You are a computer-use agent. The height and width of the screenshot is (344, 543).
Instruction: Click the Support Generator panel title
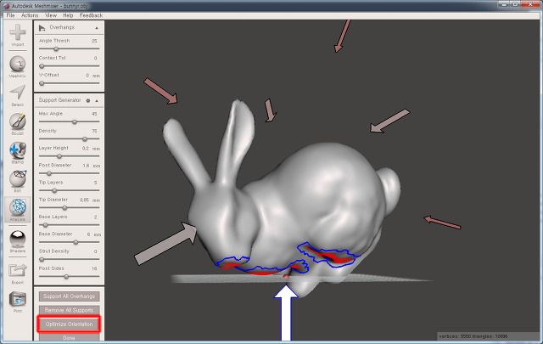59,100
